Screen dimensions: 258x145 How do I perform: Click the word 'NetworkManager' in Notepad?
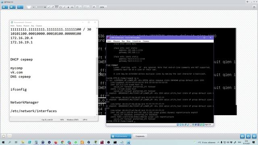point(25,102)
